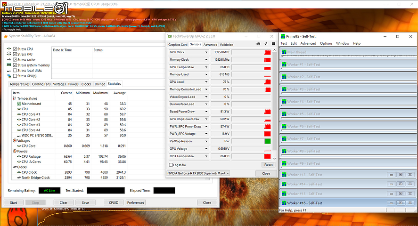
Task: Uncheck Stress CPU in AIDA64
Action: coord(15,49)
